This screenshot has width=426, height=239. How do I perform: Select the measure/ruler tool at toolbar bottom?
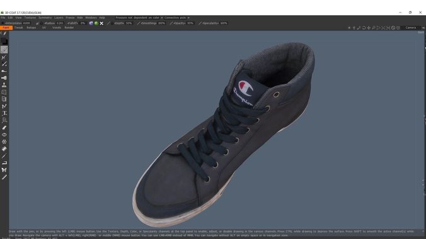tap(4, 177)
